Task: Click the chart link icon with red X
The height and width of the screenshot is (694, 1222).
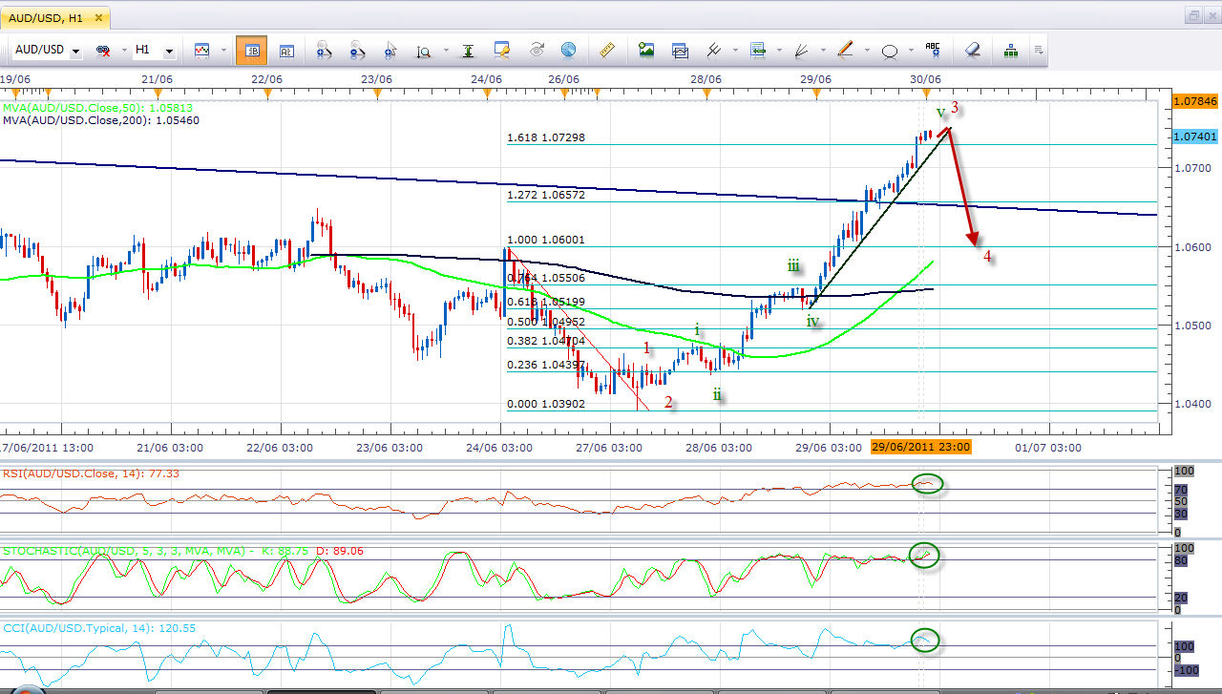Action: point(103,50)
